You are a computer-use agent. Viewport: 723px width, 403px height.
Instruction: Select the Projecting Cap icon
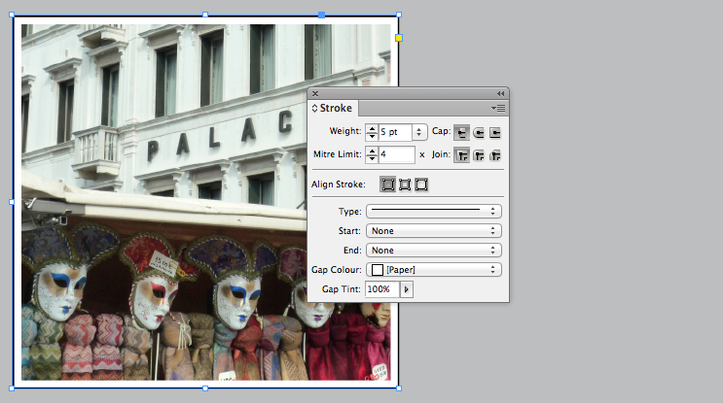pyautogui.click(x=495, y=132)
